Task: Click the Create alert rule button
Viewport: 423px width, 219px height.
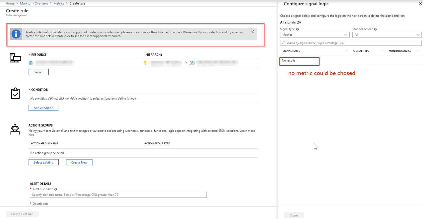Action: 22,214
